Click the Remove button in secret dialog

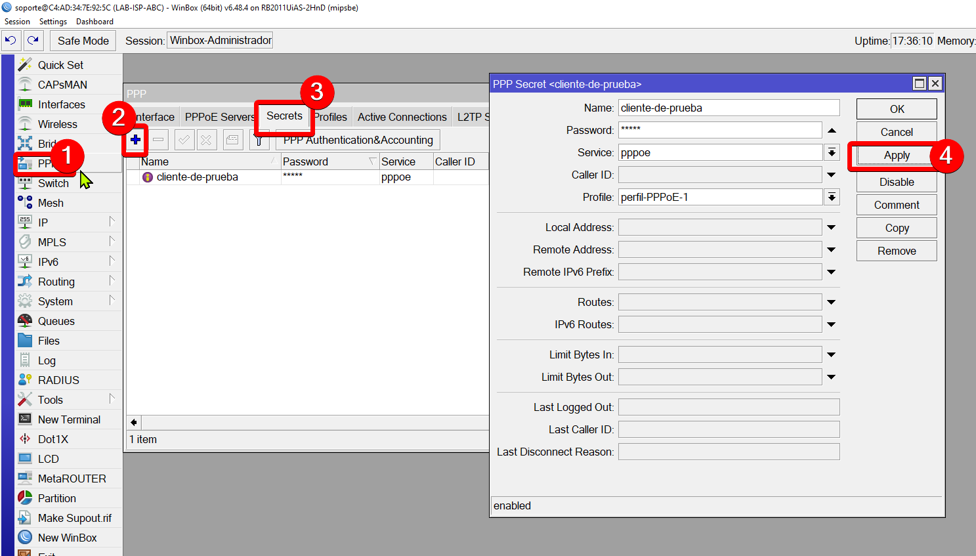[897, 251]
